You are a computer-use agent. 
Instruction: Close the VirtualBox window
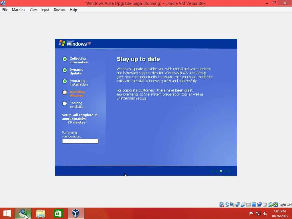pos(285,3)
